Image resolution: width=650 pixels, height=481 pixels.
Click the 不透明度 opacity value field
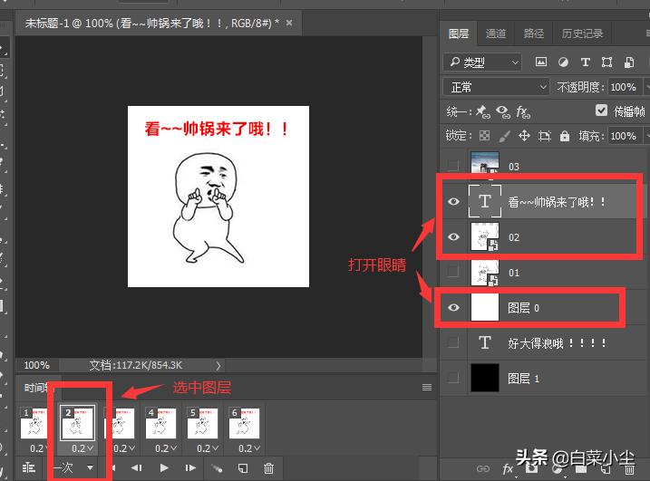point(623,87)
